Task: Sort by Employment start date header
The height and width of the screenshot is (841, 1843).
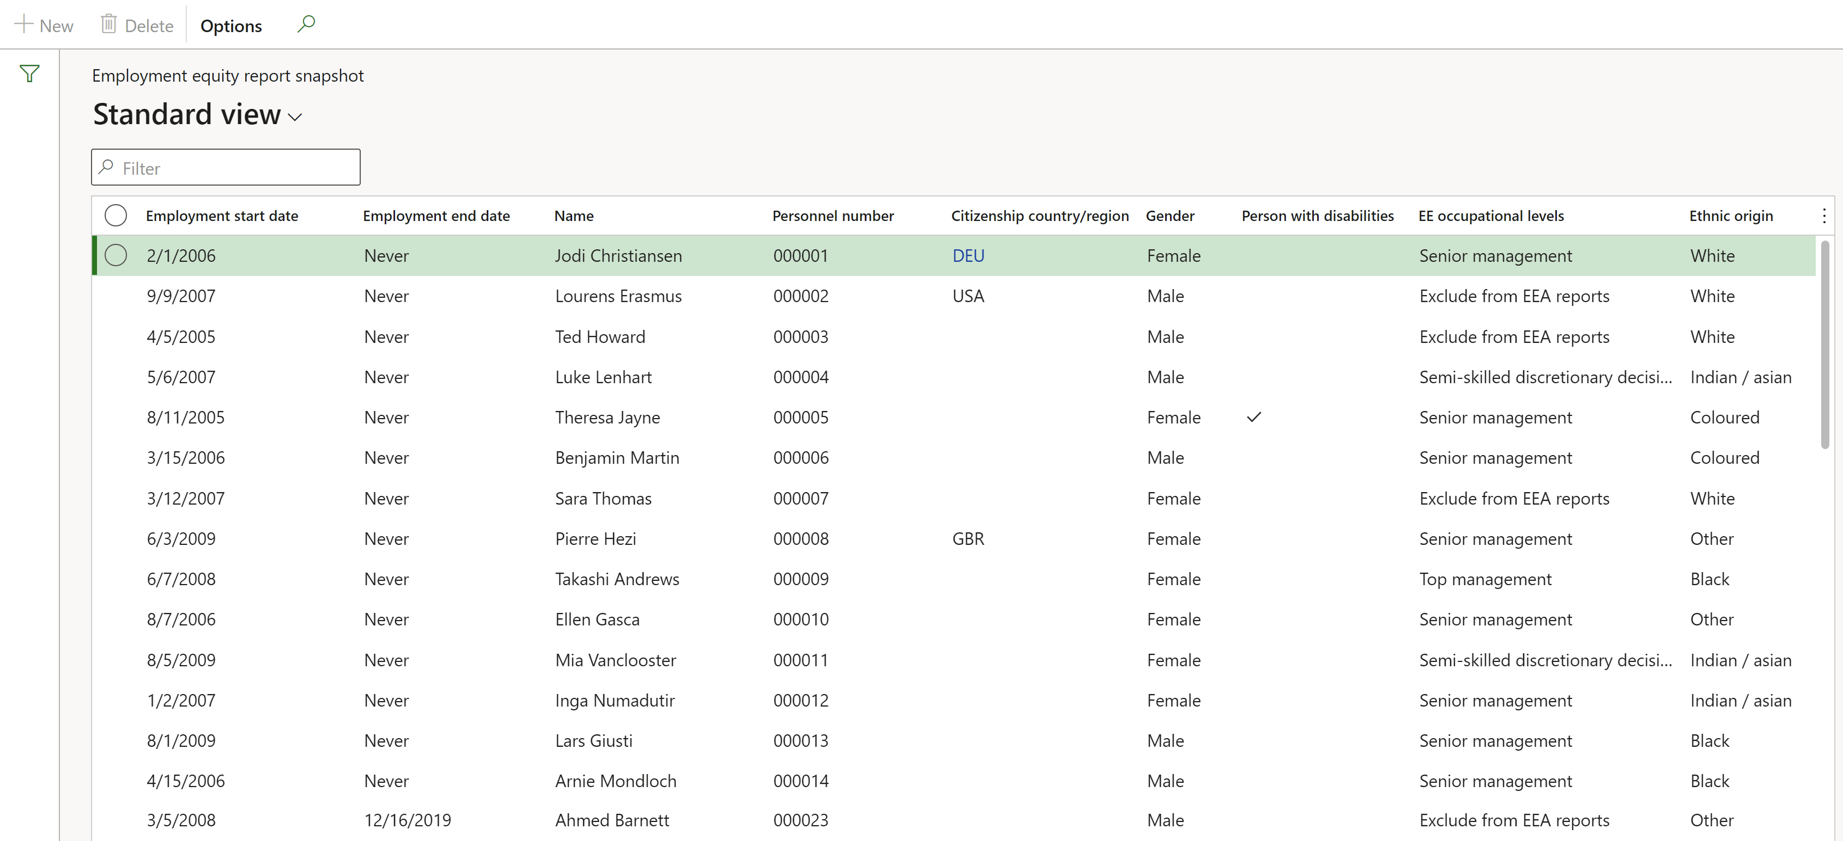Action: [222, 216]
